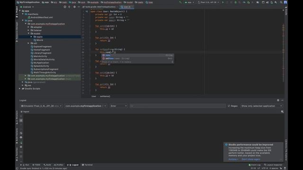
Task: Click the Make Project hammer icon
Action: pyautogui.click(x=180, y=2)
